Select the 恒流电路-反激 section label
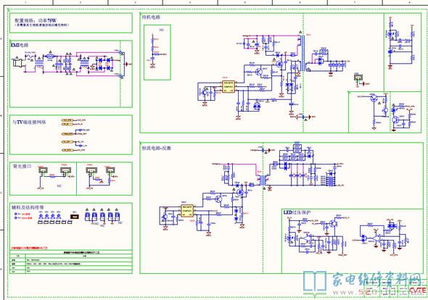Screen dimensions: 428x300 coord(157,148)
